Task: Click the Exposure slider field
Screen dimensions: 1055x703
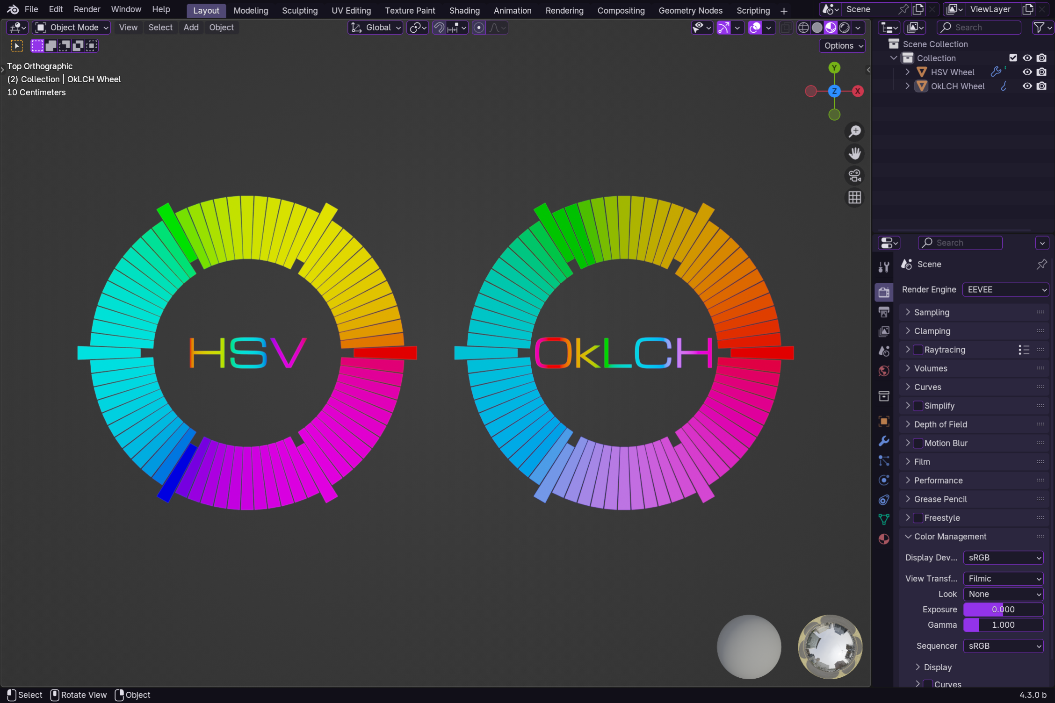Action: coord(1003,610)
